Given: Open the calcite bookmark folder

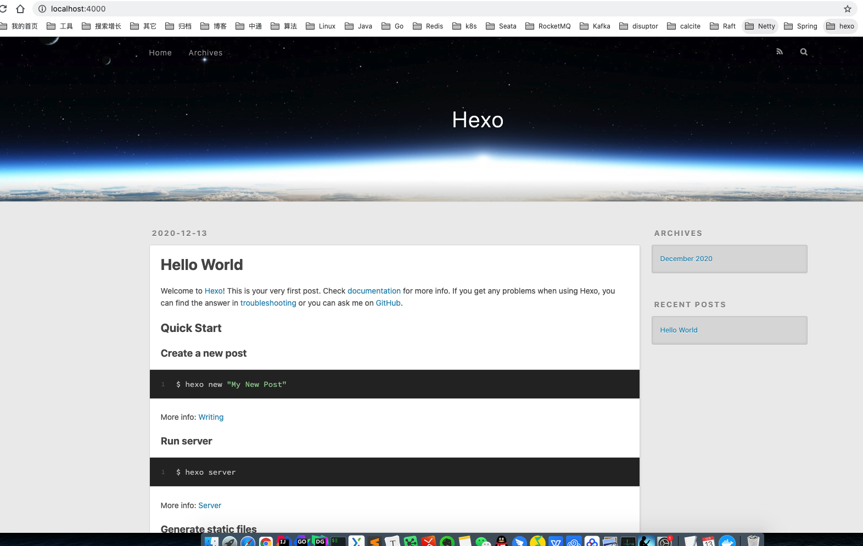Looking at the screenshot, I should pyautogui.click(x=684, y=26).
